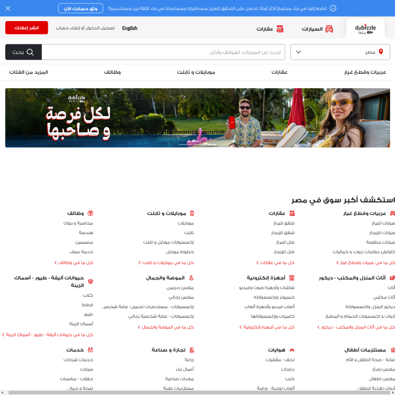Click the car icon next to عربيات وقطع غيار heading

pyautogui.click(x=392, y=213)
